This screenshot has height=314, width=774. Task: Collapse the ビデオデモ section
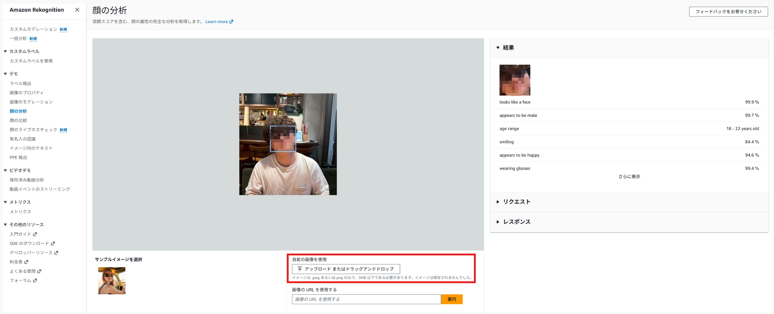5,171
